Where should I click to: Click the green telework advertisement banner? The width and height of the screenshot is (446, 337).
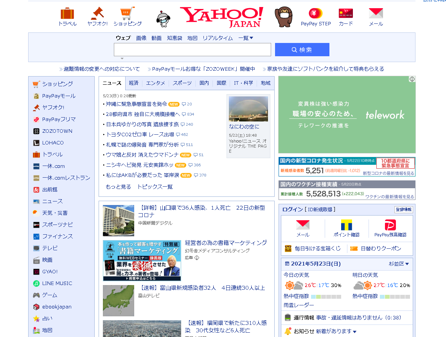347,115
